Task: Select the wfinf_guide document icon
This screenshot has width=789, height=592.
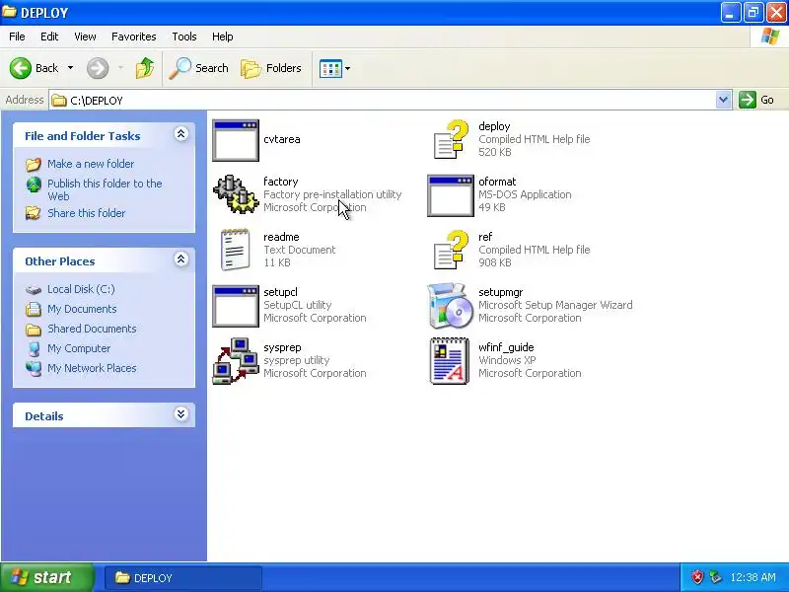Action: (450, 361)
